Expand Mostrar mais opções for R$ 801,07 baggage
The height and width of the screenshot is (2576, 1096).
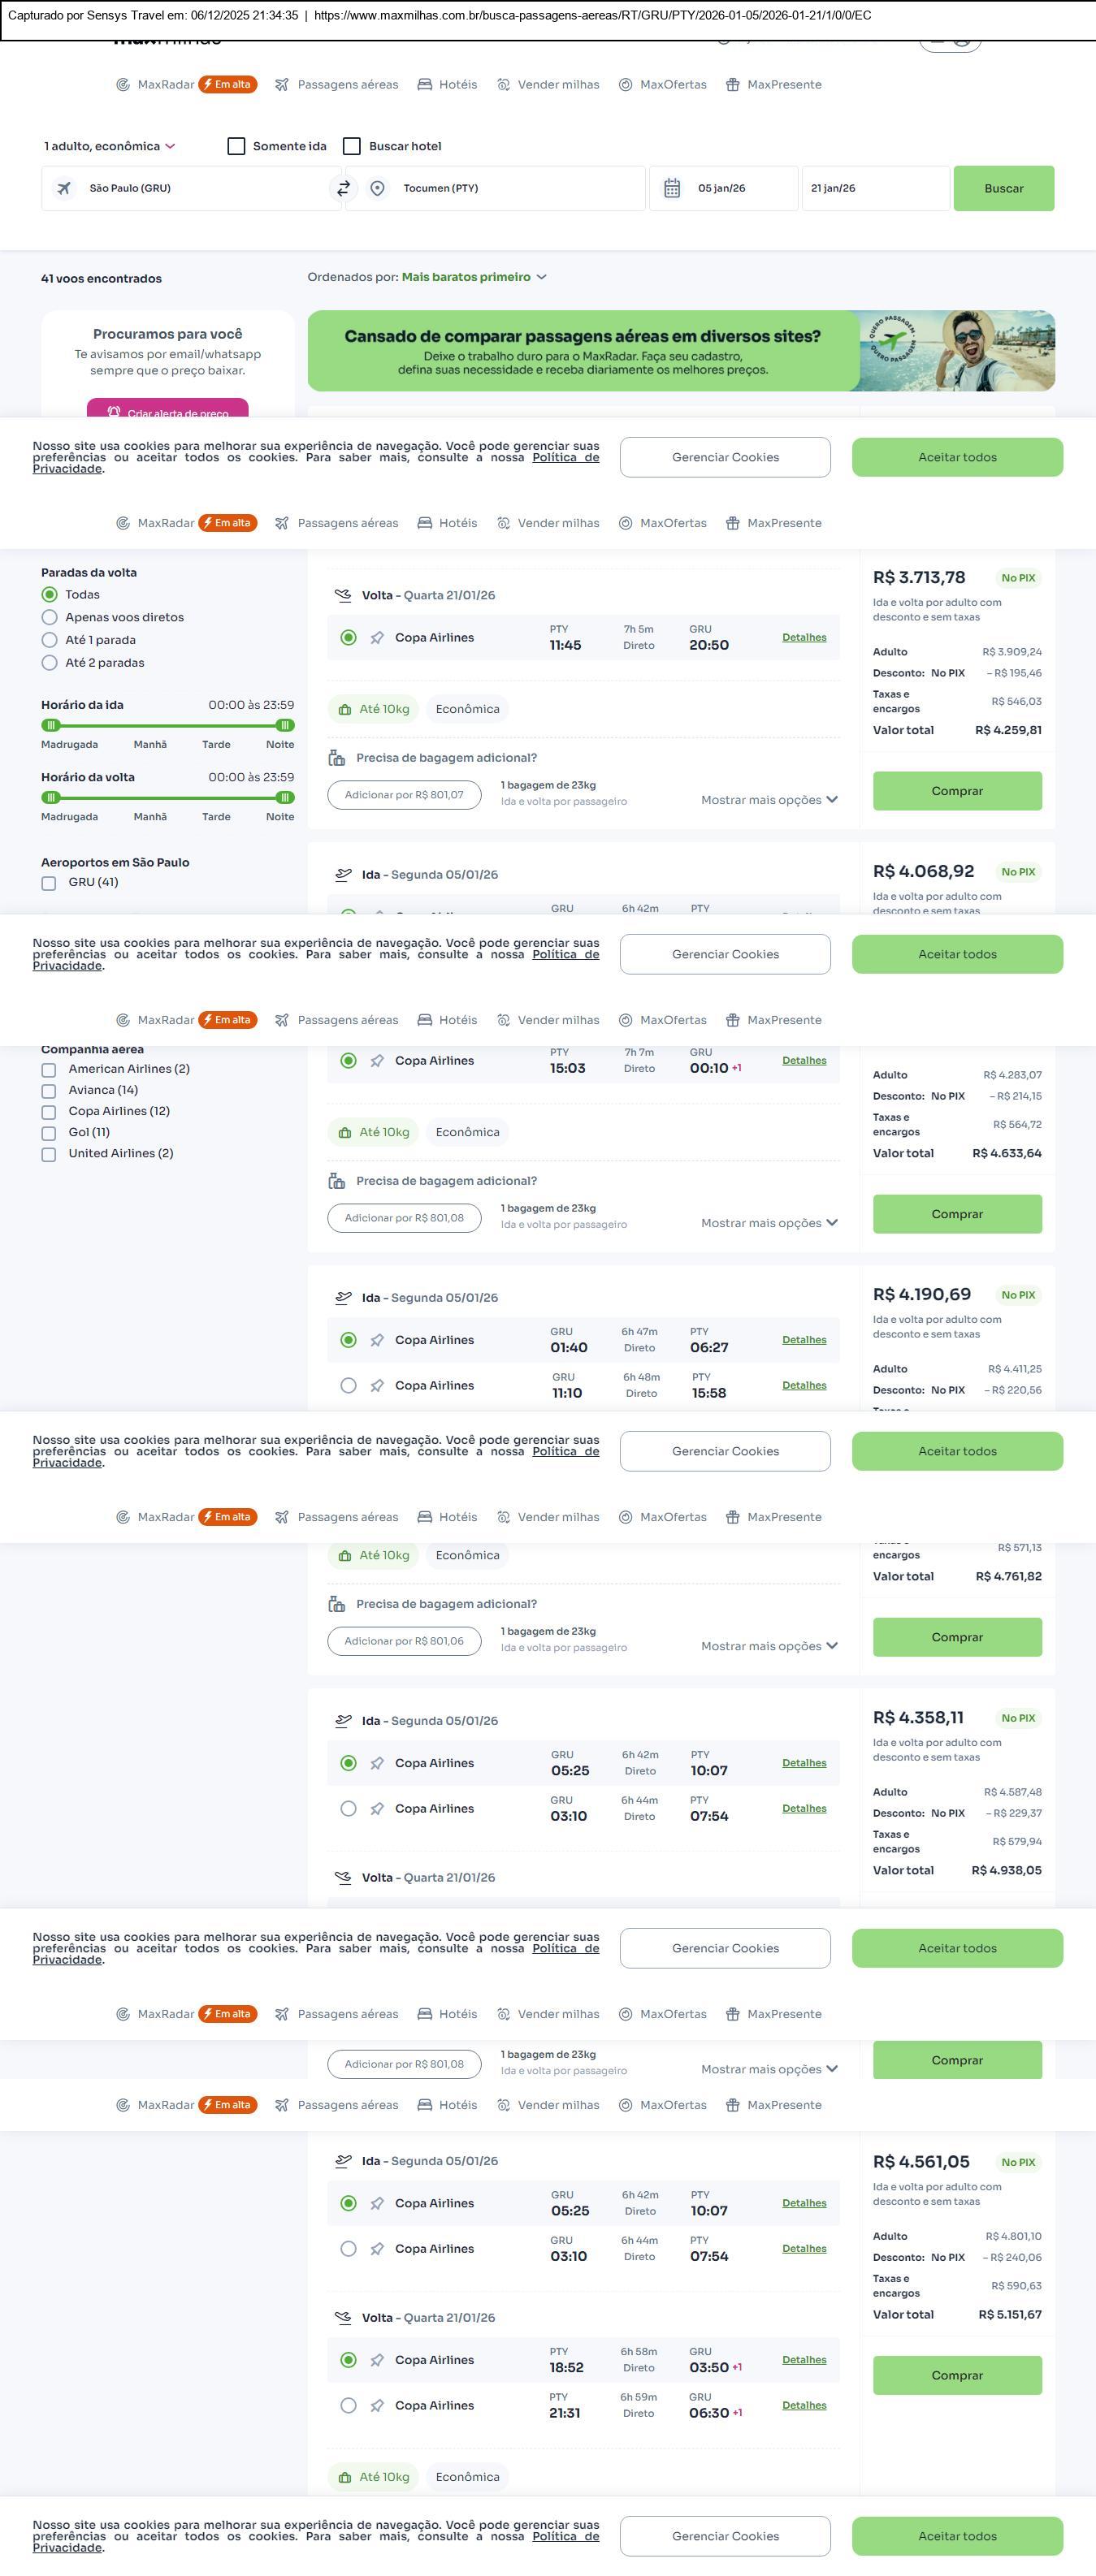pyautogui.click(x=768, y=800)
